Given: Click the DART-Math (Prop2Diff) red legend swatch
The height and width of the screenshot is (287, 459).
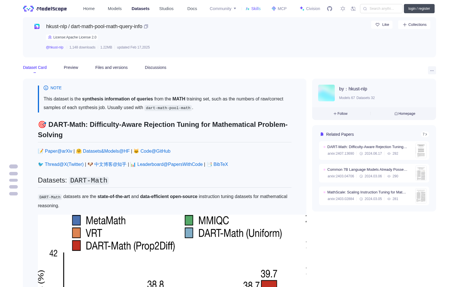Looking at the screenshot, I should (76, 245).
